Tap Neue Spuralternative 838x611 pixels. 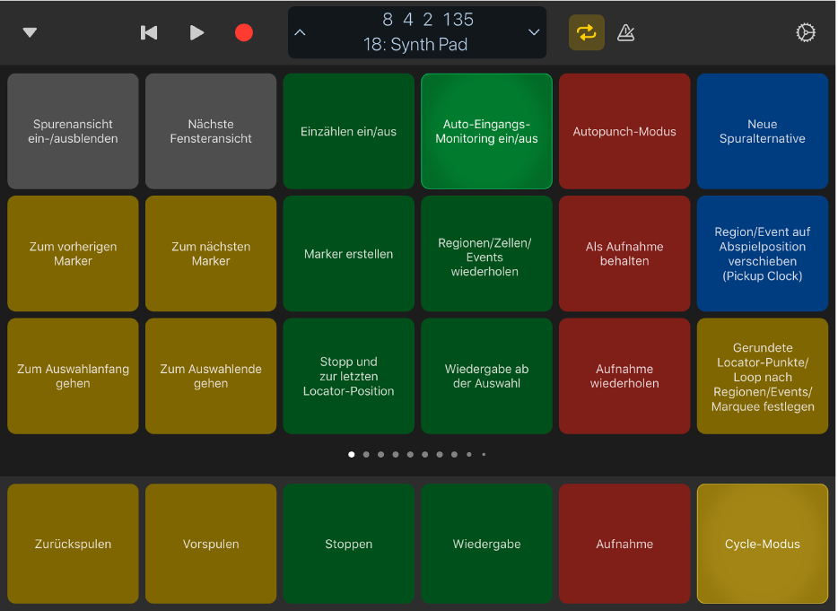[762, 131]
